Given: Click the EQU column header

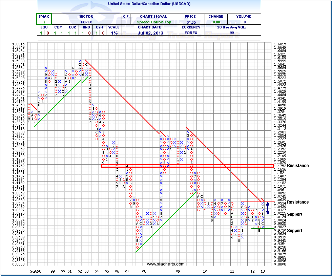Looking at the screenshot, I should [x=44, y=27].
